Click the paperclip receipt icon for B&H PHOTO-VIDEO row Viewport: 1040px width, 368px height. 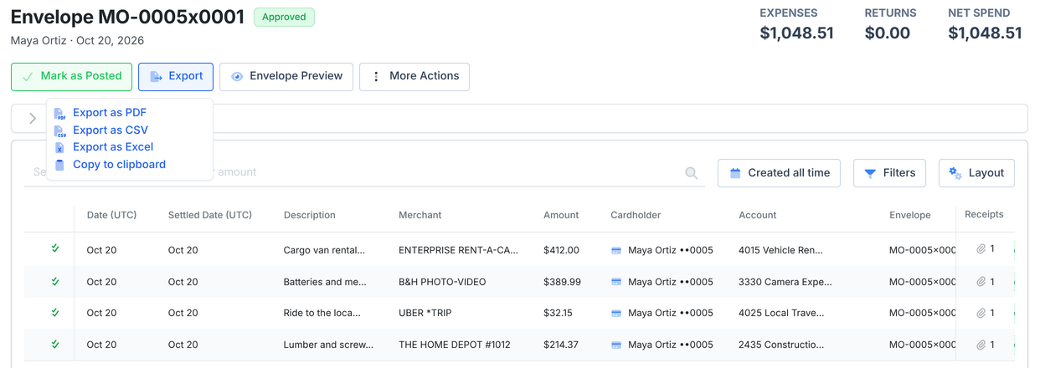point(981,282)
